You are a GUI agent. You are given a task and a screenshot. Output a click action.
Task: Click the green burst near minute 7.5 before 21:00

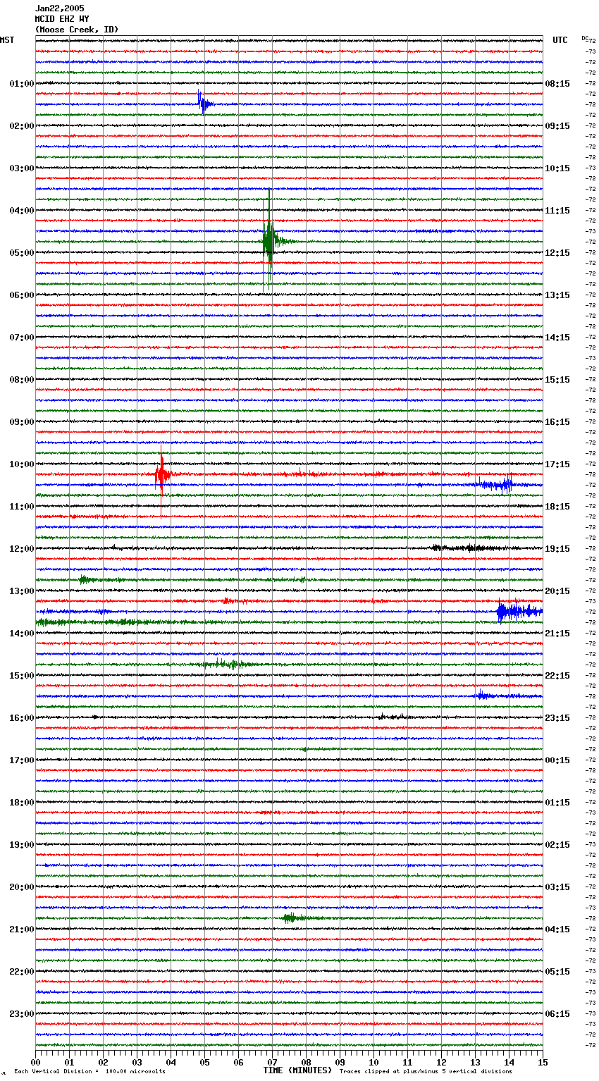pyautogui.click(x=293, y=918)
